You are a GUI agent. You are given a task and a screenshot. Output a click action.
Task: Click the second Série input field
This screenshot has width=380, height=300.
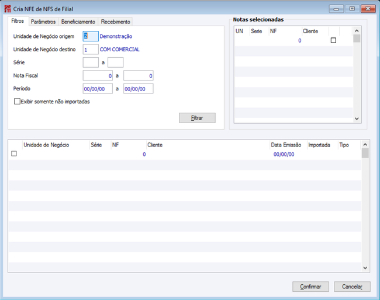coord(115,62)
